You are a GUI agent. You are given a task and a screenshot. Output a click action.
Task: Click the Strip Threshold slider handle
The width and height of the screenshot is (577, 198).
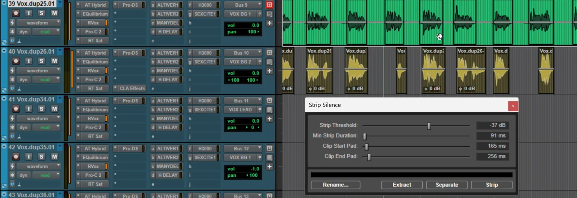[429, 126]
